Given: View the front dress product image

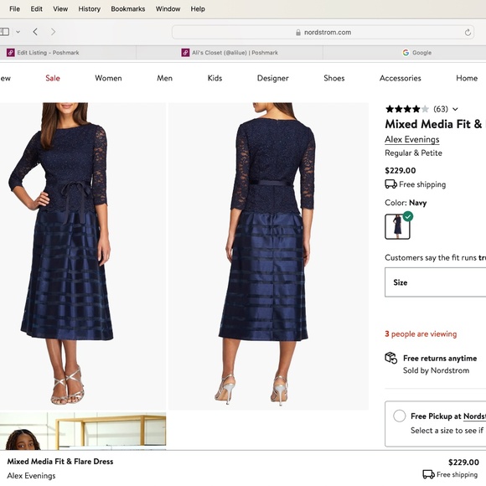Looking at the screenshot, I should point(83,256).
